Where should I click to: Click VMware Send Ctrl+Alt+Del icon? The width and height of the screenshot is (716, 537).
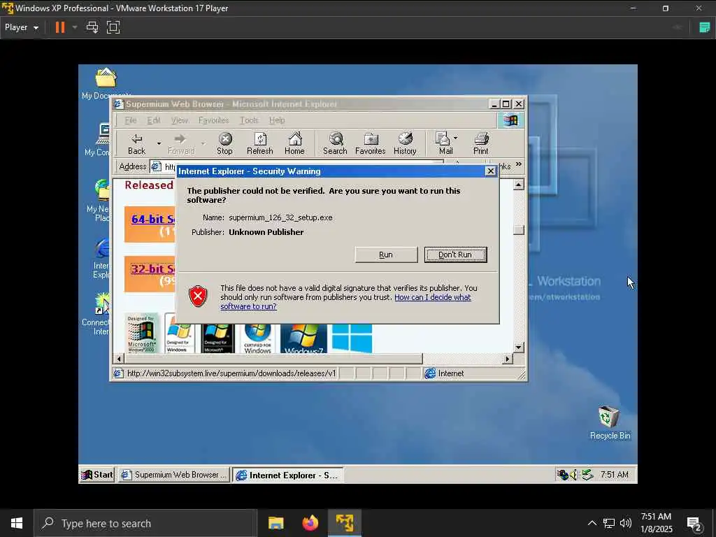92,27
